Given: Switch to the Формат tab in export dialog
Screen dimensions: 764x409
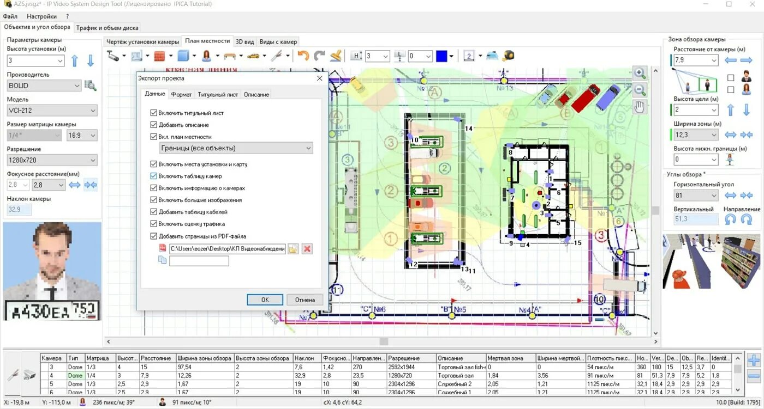Looking at the screenshot, I should [181, 94].
